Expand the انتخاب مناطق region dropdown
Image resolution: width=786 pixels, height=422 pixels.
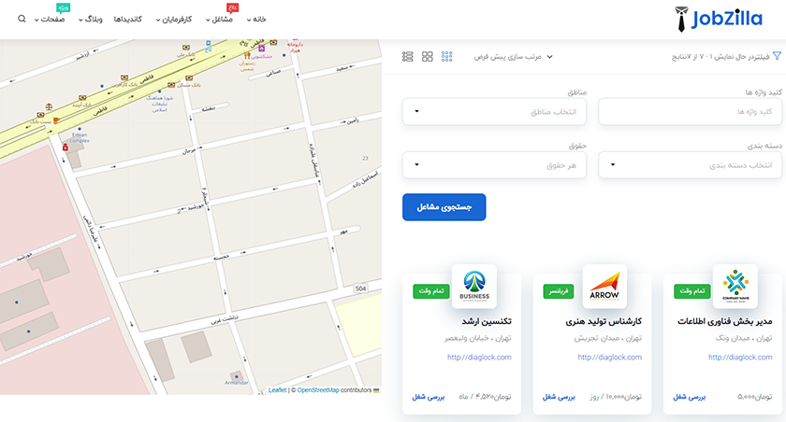tap(495, 112)
